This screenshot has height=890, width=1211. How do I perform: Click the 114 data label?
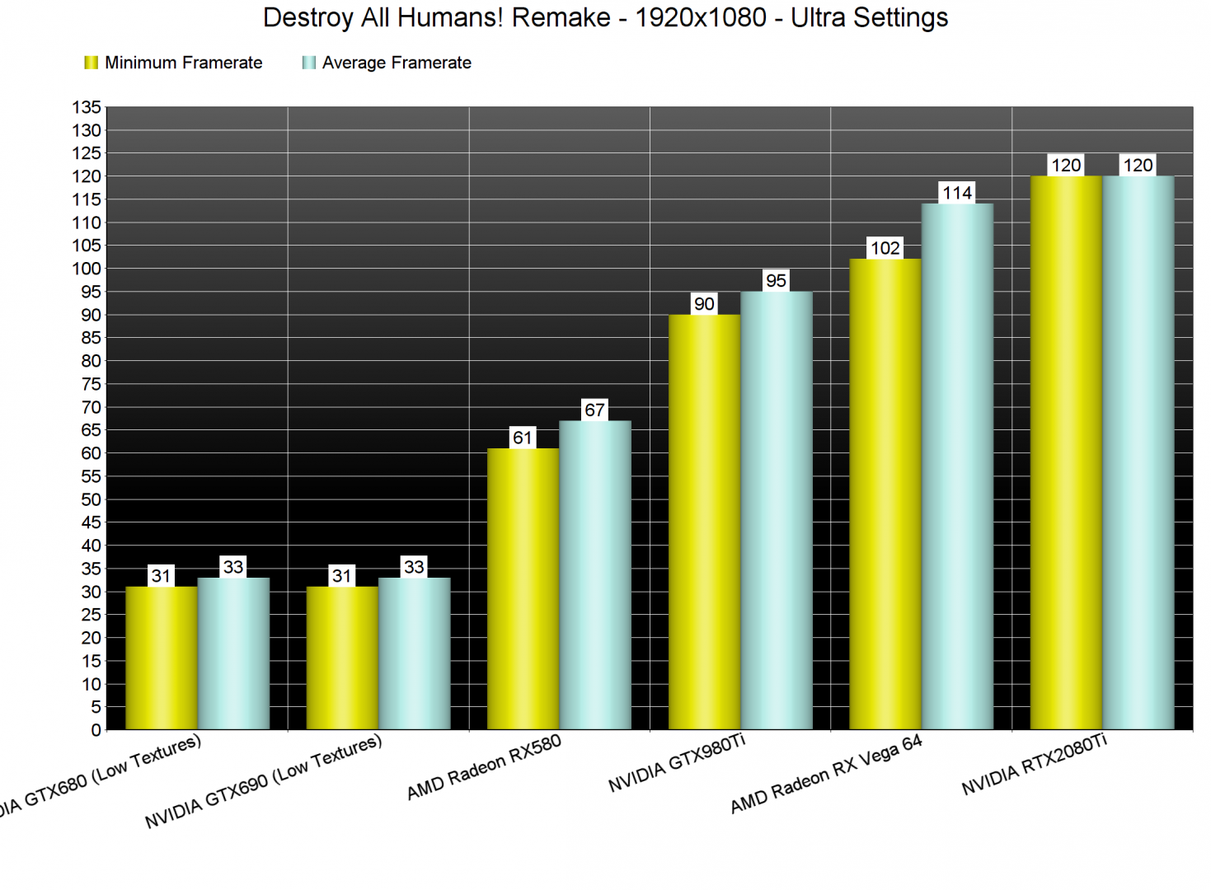click(957, 193)
